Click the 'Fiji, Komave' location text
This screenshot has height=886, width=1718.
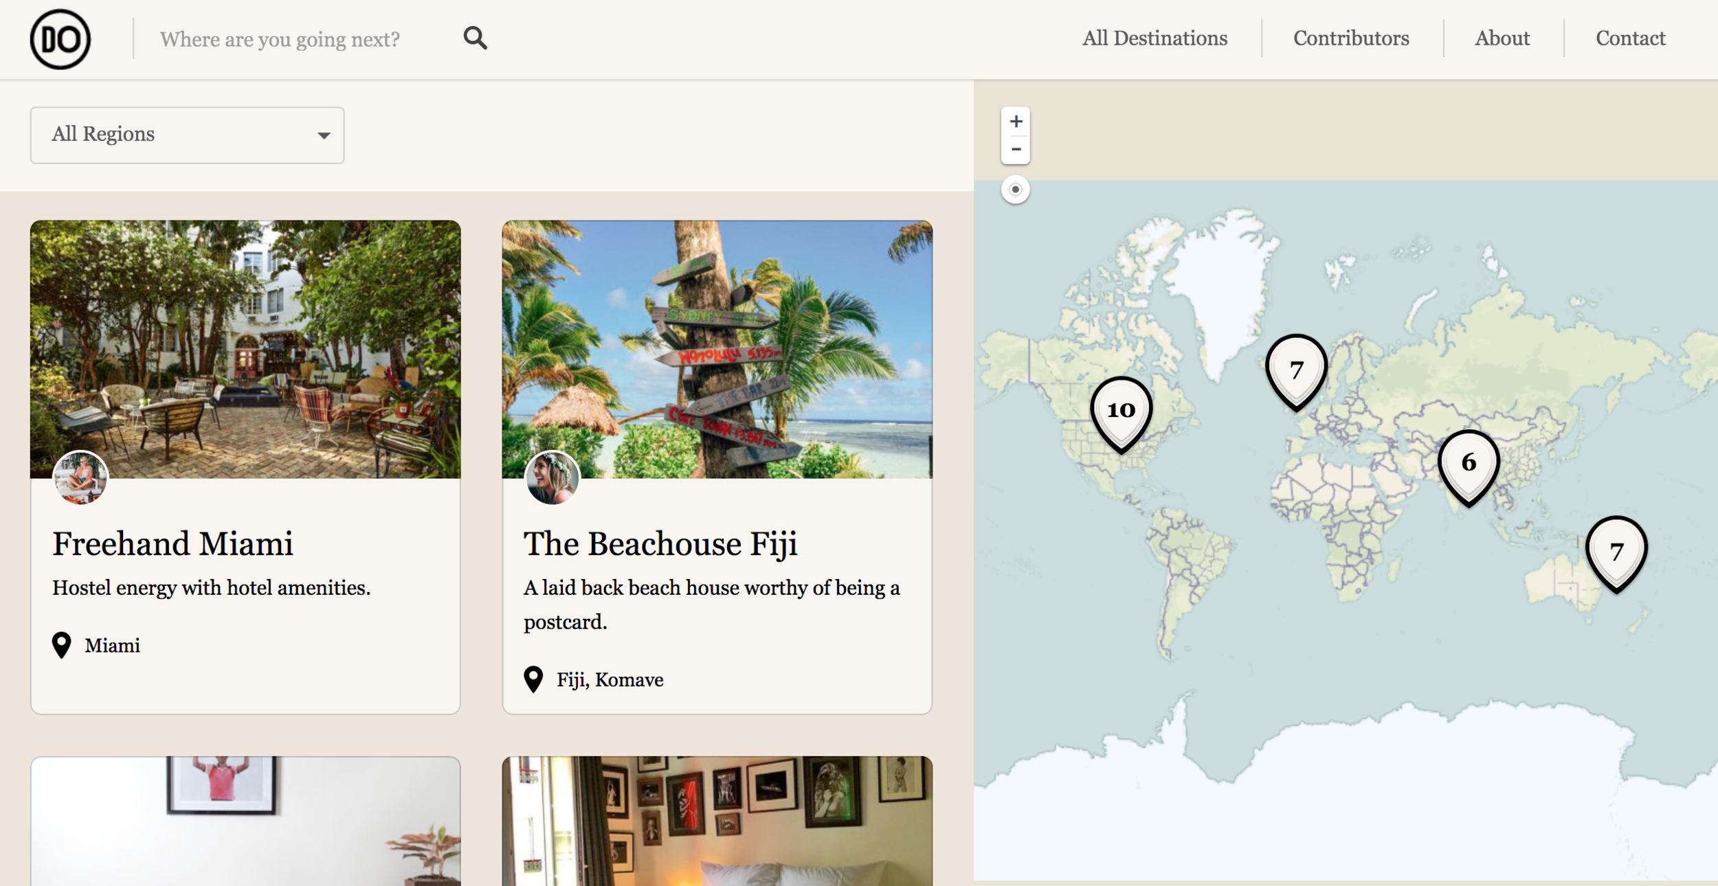tap(610, 680)
